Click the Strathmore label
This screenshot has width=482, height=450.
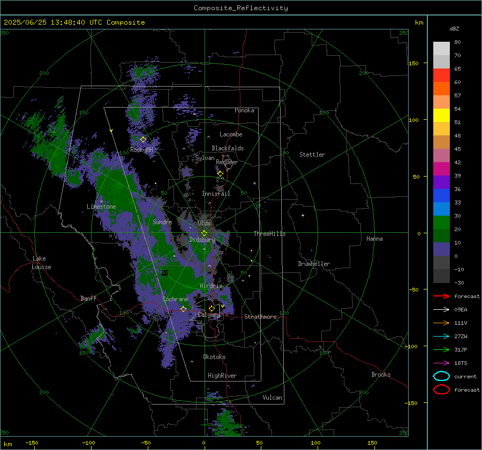click(260, 317)
